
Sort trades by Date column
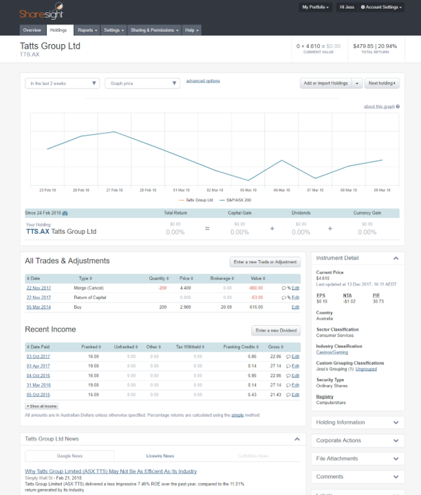(x=33, y=278)
